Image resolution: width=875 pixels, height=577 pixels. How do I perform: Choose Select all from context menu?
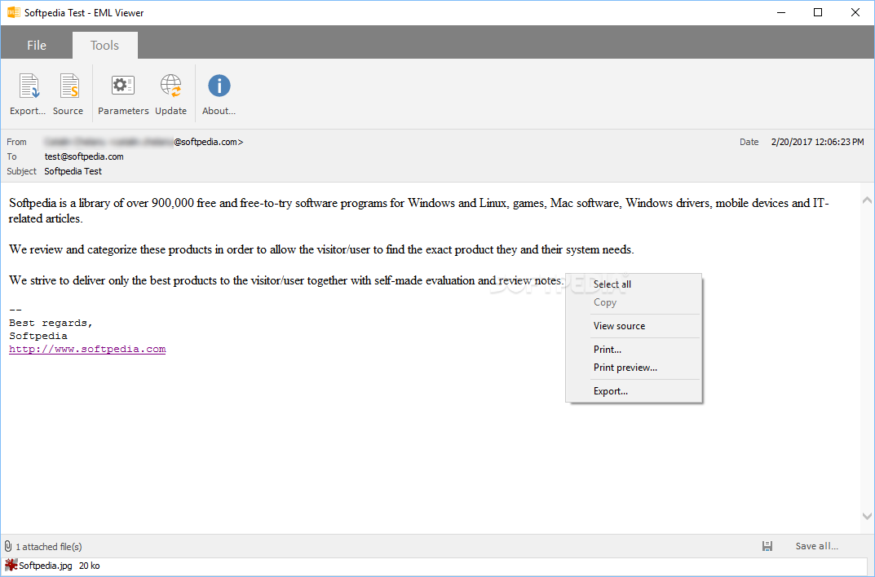point(634,284)
